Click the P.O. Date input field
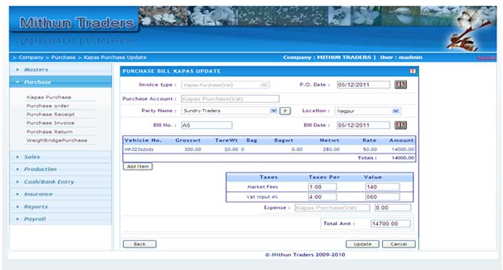 pyautogui.click(x=363, y=85)
